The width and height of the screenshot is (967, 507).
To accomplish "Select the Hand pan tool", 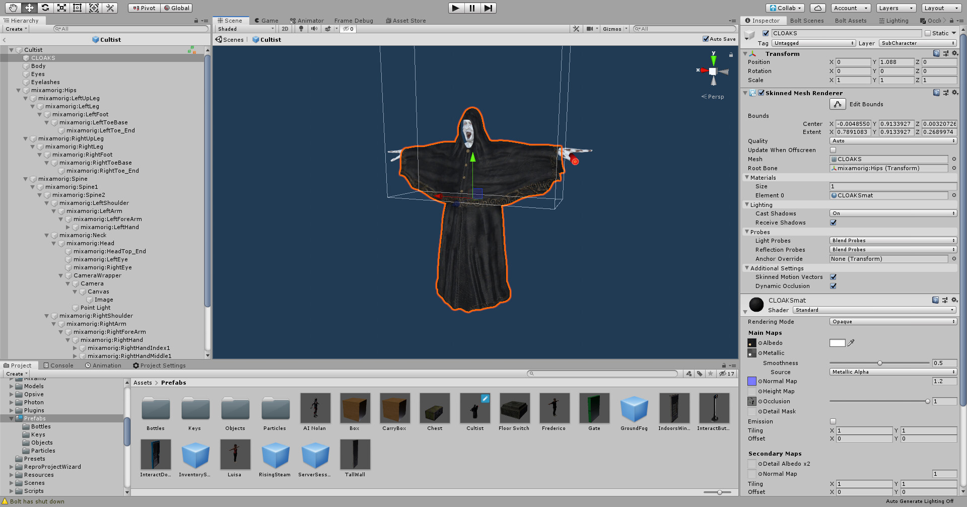I will pyautogui.click(x=14, y=8).
